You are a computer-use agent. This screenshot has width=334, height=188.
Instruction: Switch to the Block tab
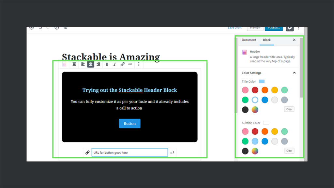click(x=267, y=40)
